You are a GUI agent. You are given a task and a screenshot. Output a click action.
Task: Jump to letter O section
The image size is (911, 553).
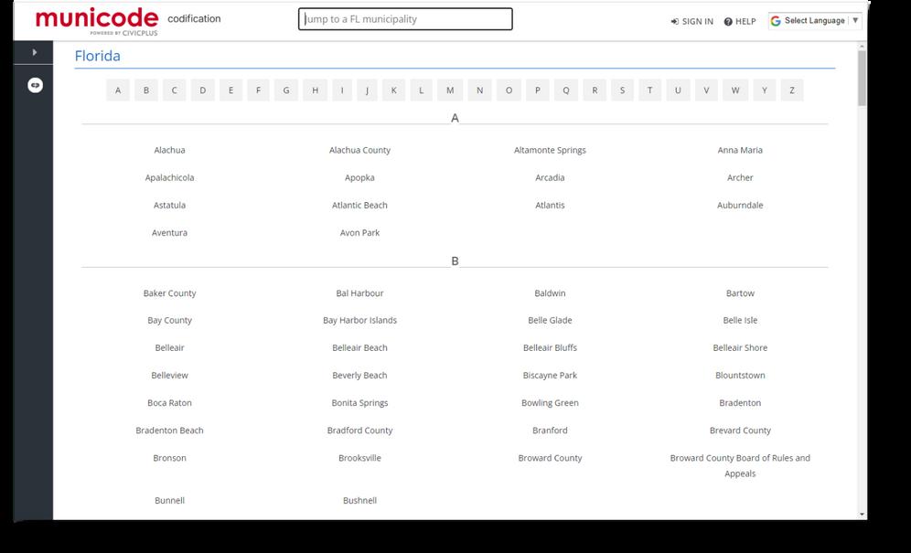click(x=509, y=90)
